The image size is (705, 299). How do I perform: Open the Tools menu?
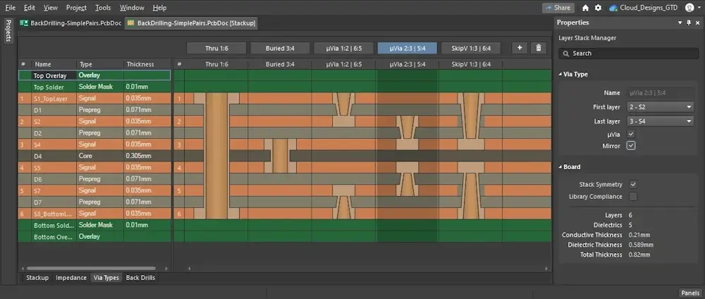coord(103,8)
